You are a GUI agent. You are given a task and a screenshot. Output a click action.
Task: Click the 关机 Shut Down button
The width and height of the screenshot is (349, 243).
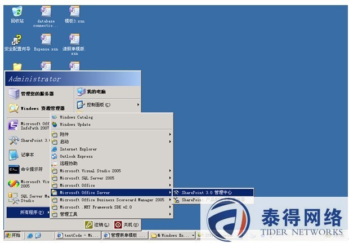127,225
